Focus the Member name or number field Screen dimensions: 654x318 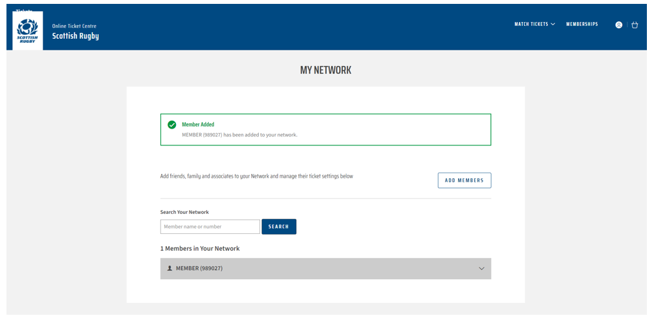click(210, 227)
